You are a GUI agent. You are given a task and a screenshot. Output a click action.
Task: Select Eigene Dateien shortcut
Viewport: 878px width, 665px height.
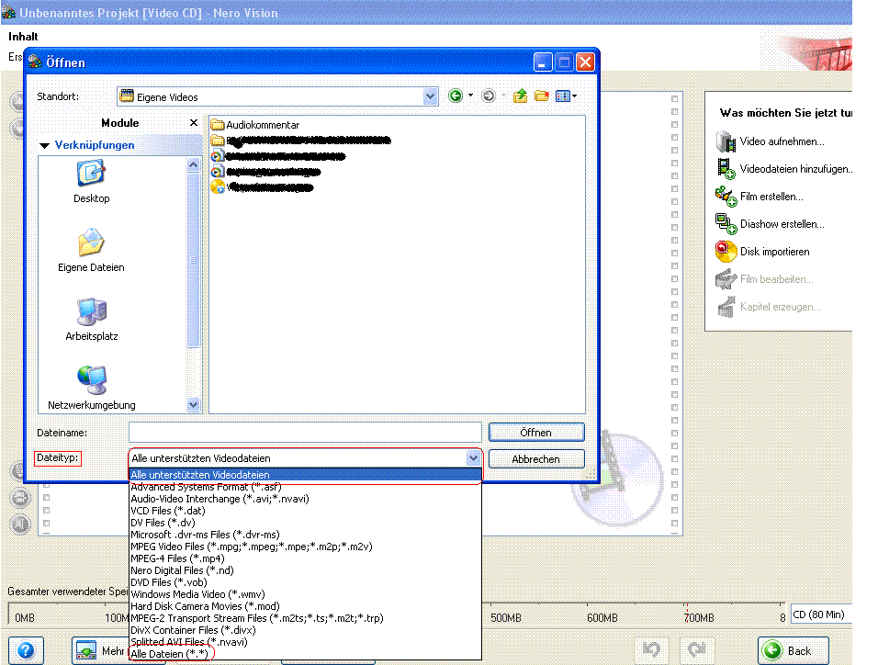click(91, 251)
